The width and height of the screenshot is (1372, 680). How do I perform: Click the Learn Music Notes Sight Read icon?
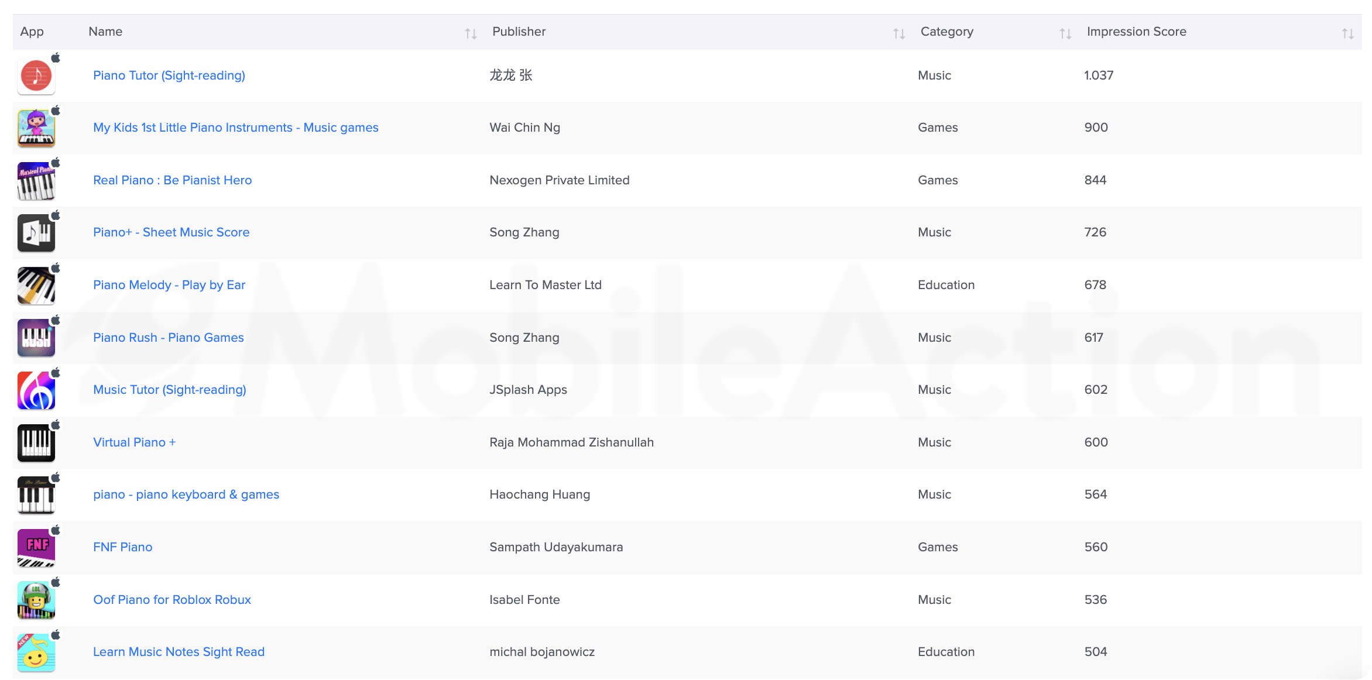point(36,652)
